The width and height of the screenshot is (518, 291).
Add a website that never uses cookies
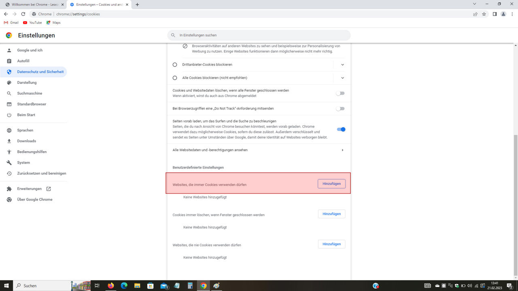(331, 244)
